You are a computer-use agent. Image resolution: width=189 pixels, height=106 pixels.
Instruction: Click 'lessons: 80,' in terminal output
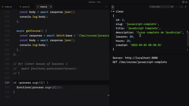point(125,37)
